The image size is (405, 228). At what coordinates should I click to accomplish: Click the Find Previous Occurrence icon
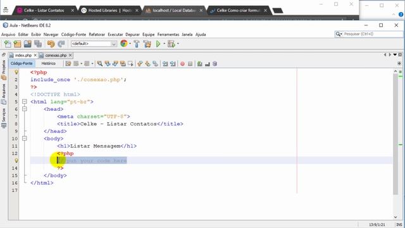pyautogui.click(x=108, y=63)
